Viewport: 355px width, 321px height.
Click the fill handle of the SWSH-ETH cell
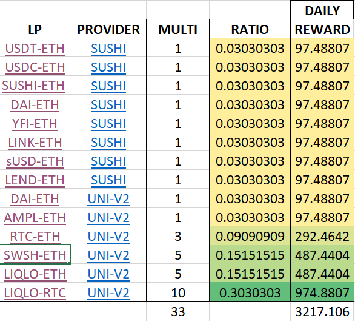70,263
